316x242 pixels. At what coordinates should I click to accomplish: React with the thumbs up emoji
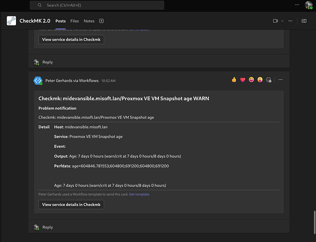pos(234,80)
